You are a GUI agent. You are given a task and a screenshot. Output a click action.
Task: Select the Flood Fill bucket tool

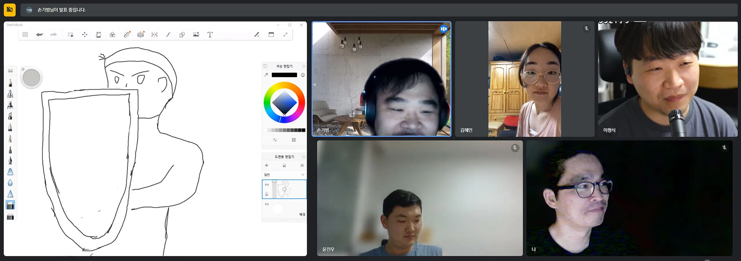point(98,35)
